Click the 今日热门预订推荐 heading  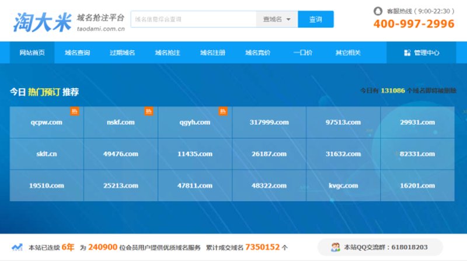pyautogui.click(x=44, y=92)
